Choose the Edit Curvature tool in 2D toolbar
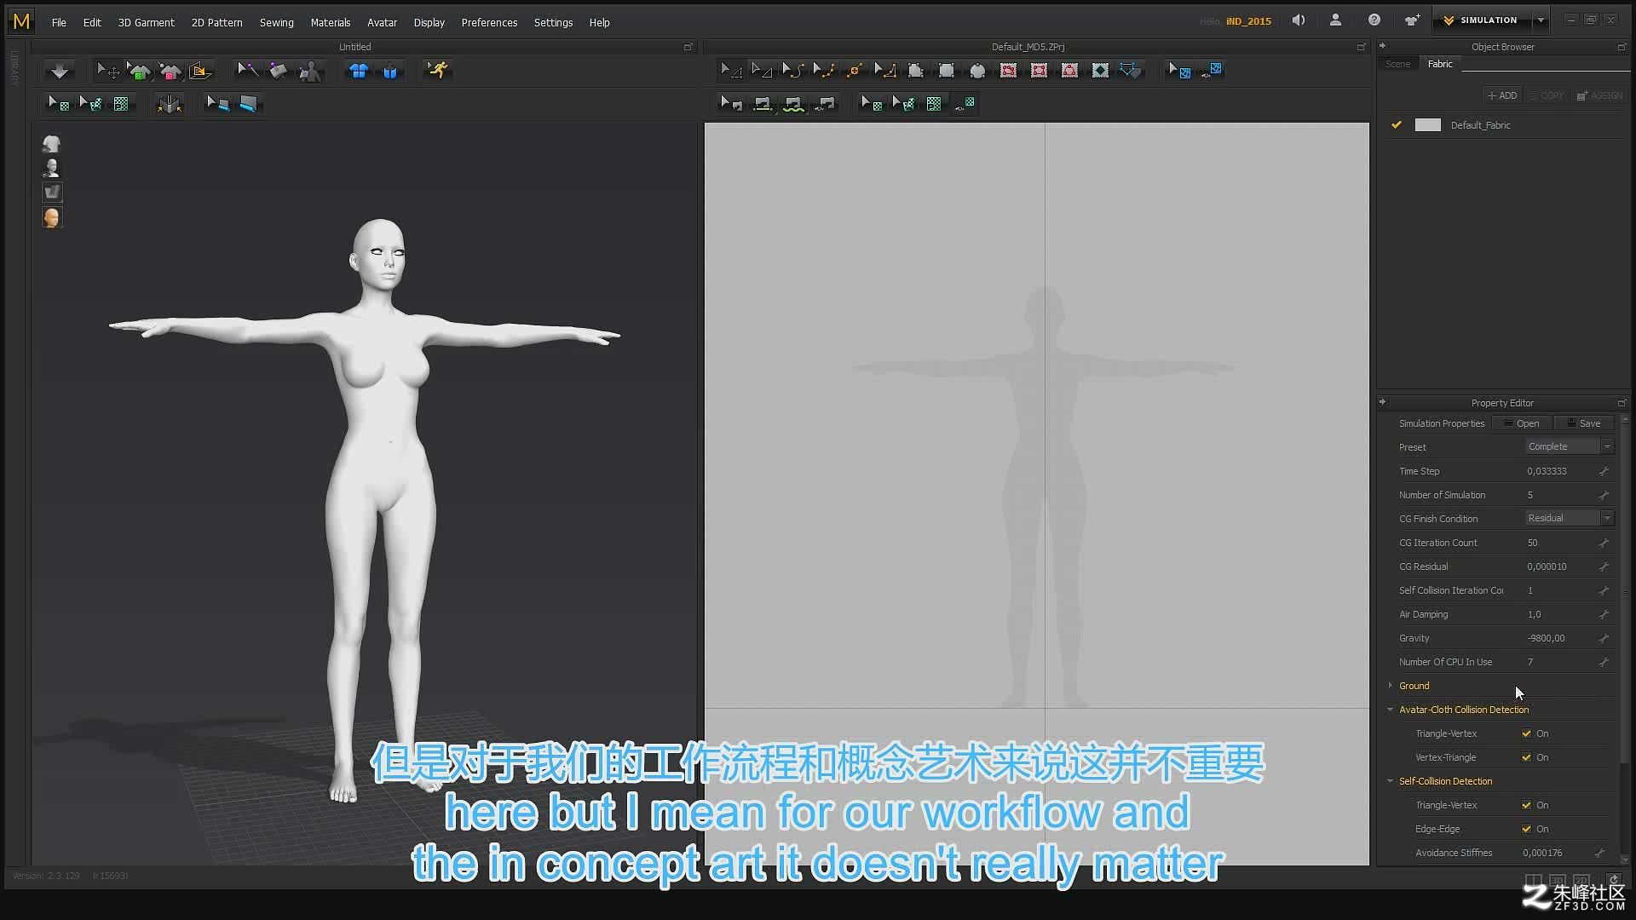 point(792,71)
